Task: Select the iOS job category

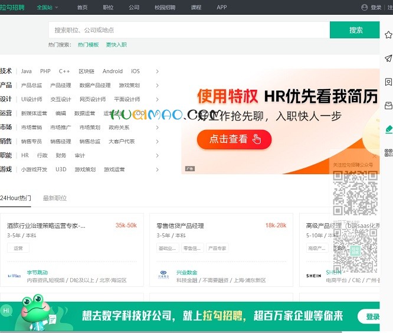Action: coord(135,71)
